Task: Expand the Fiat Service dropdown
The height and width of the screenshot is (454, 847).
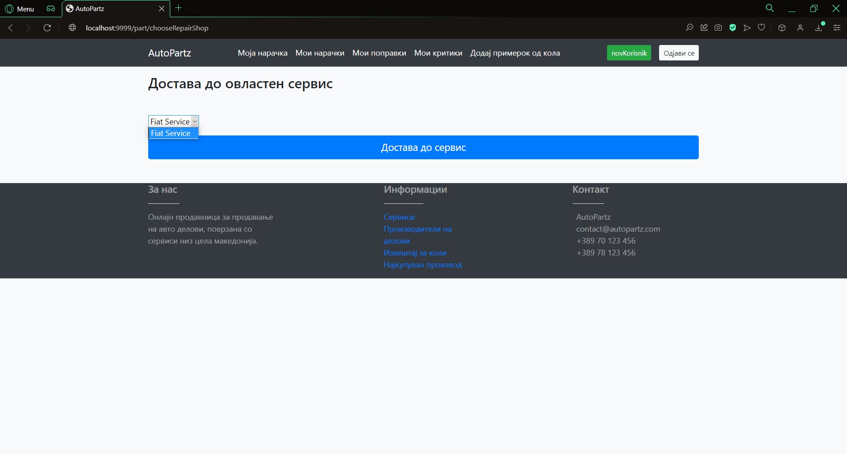Action: tap(173, 121)
